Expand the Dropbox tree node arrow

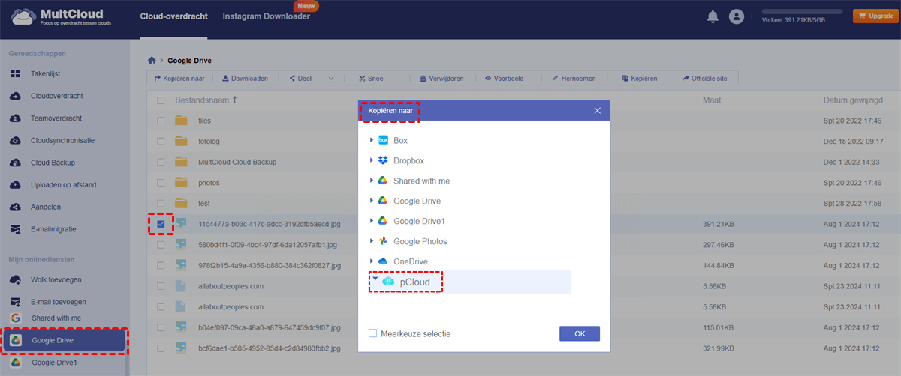371,160
